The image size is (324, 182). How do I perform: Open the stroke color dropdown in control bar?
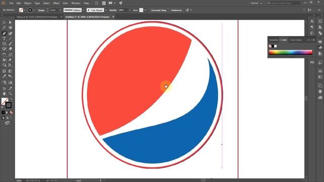(34, 10)
